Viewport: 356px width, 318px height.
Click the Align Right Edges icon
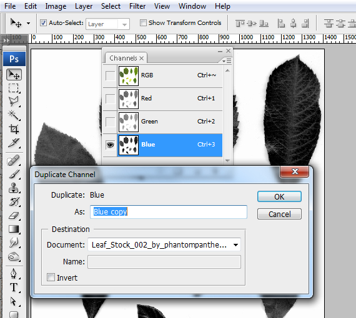click(305, 23)
